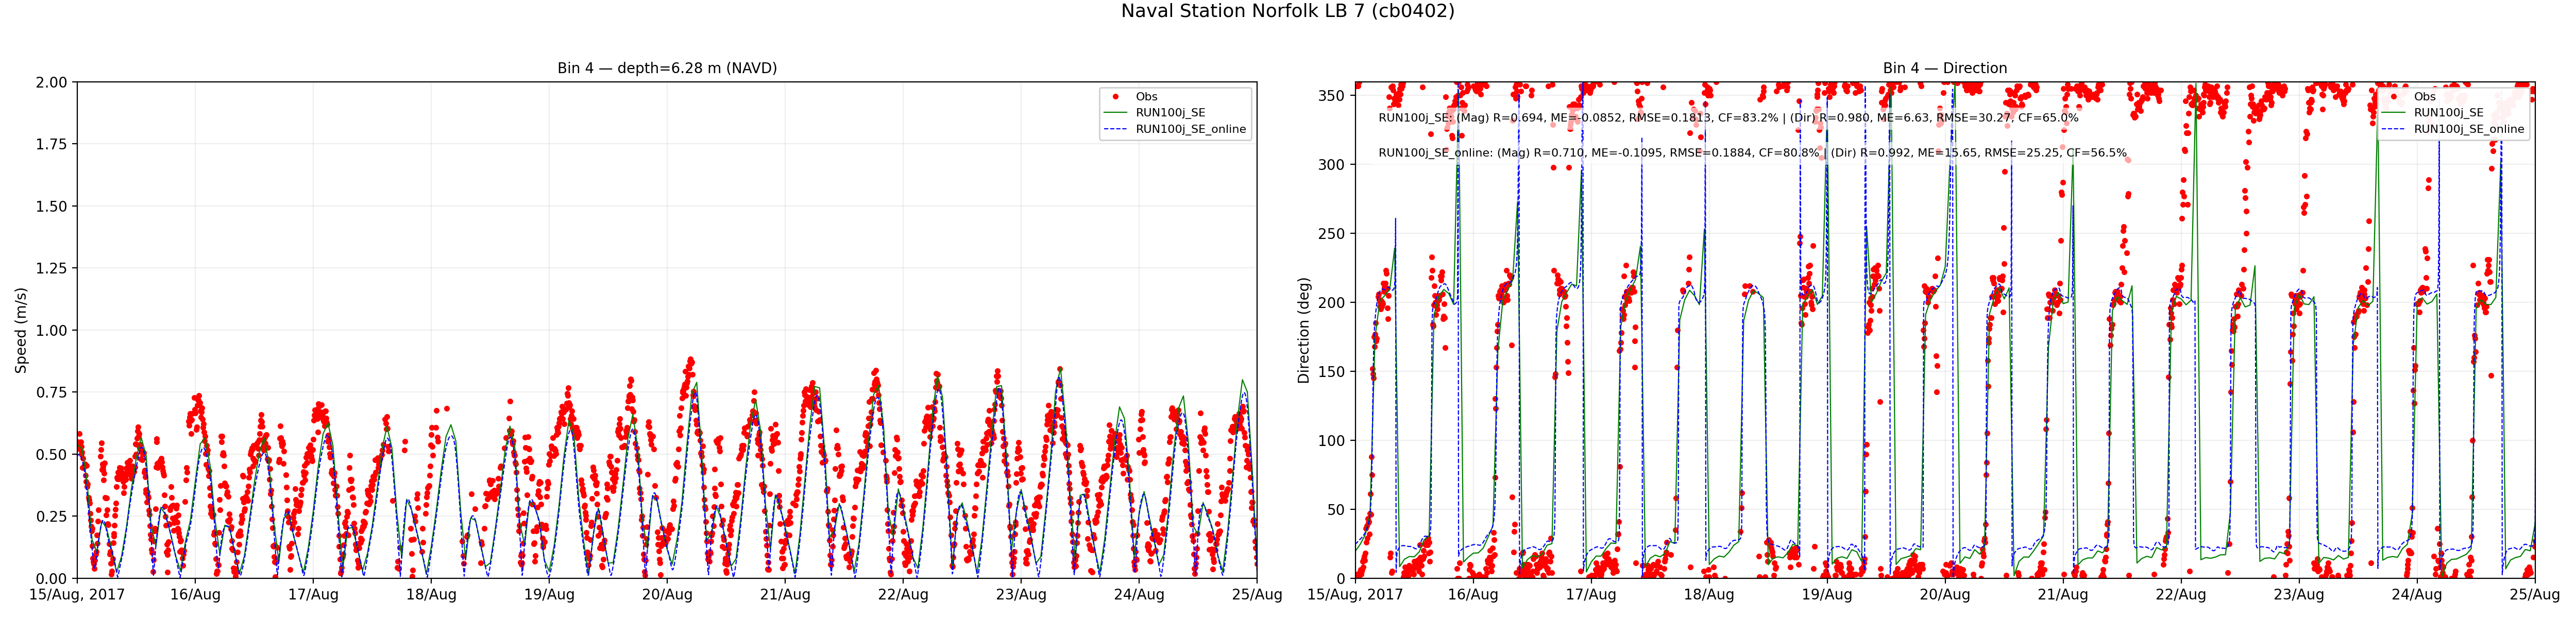This screenshot has width=2576, height=618.
Task: Click the "1.75" tick on the Speed axis
Action: [51, 144]
